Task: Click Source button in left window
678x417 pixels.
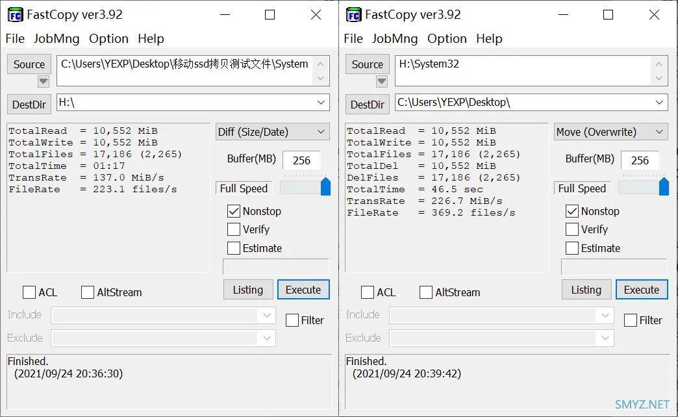Action: [x=29, y=64]
